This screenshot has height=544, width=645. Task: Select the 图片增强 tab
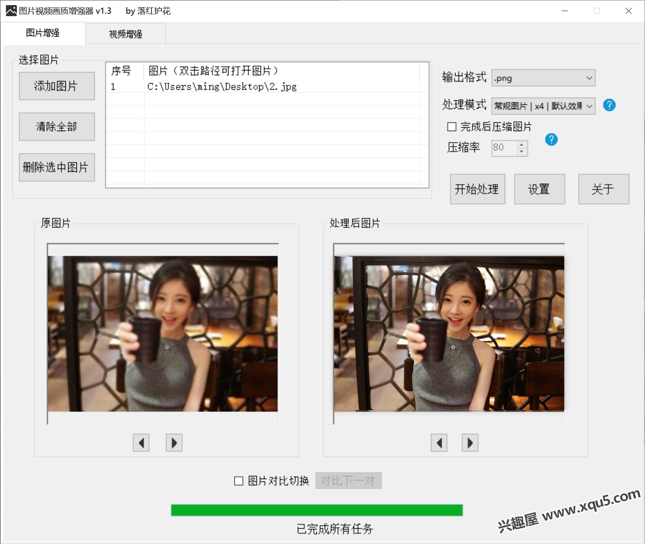click(x=43, y=33)
